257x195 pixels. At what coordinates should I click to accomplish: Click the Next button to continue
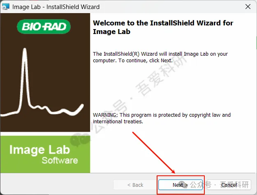pos(181,185)
